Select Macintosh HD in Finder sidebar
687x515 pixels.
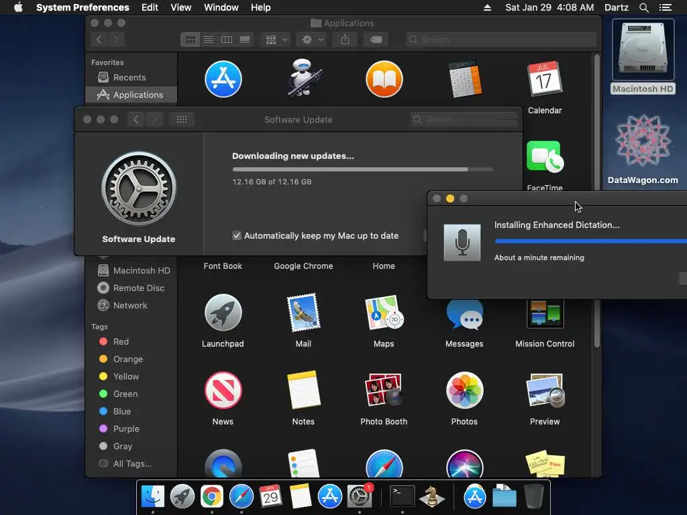pyautogui.click(x=134, y=271)
